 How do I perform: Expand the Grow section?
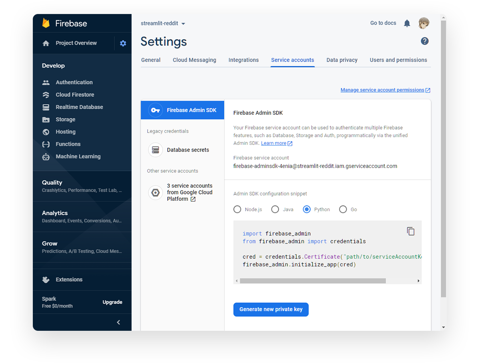pyautogui.click(x=82, y=247)
